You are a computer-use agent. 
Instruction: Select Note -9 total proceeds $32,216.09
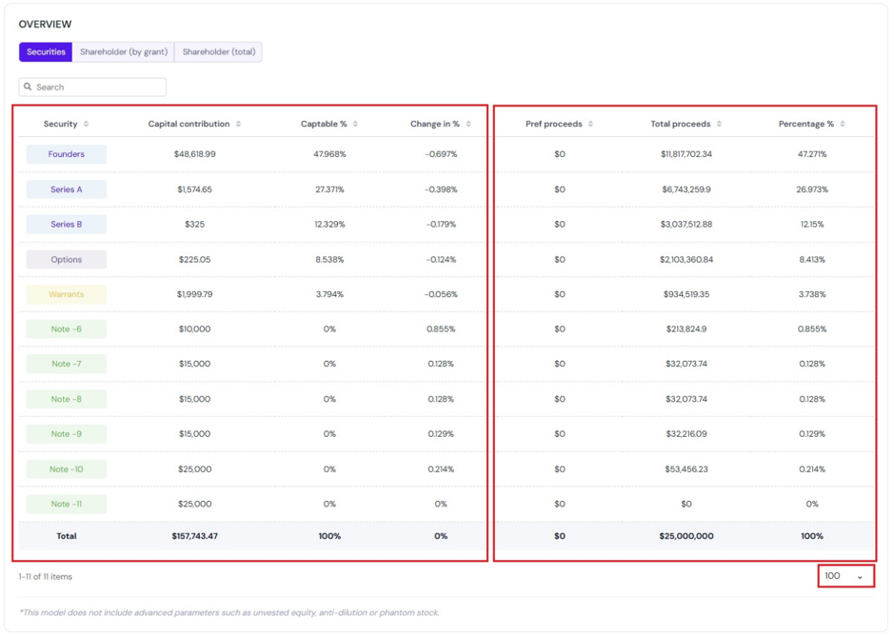tap(686, 434)
